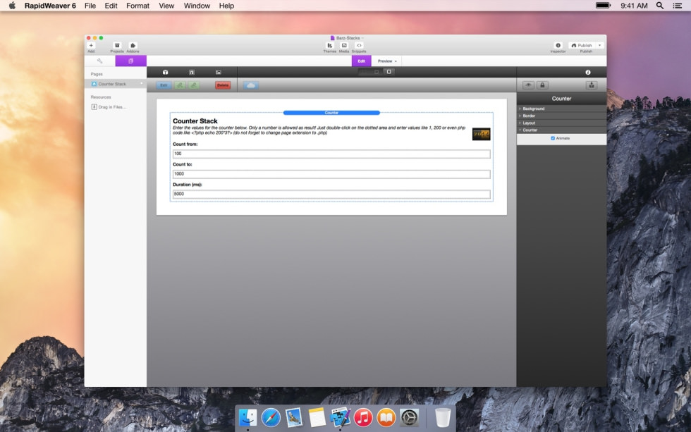The width and height of the screenshot is (691, 432).
Task: Switch to the purple Edit mode tab
Action: (x=361, y=61)
